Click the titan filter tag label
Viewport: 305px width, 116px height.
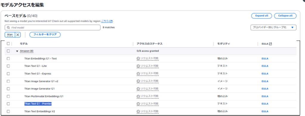10,35
